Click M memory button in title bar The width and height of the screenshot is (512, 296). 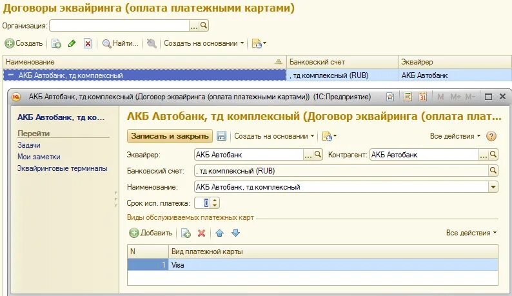click(440, 97)
